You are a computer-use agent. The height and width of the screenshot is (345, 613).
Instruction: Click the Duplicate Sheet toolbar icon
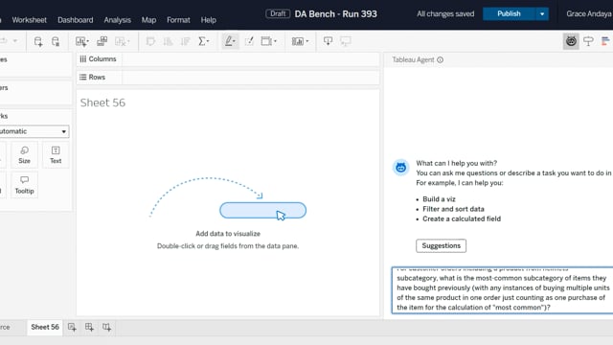click(x=102, y=41)
